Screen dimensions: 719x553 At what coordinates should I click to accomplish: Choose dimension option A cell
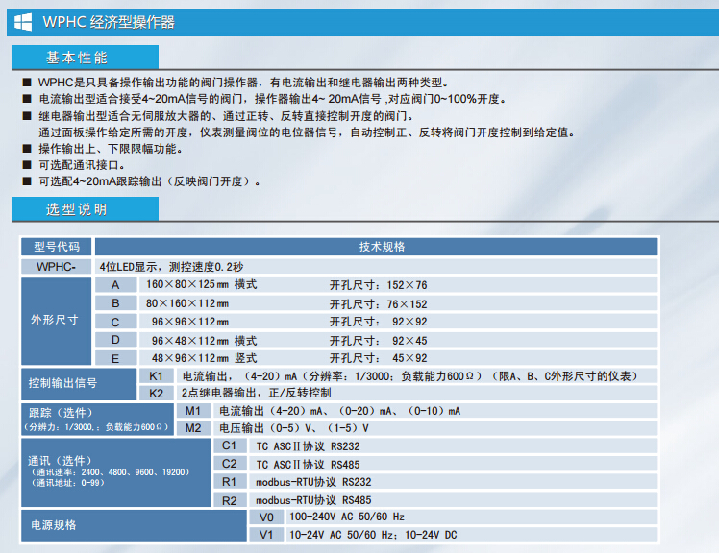pyautogui.click(x=116, y=285)
